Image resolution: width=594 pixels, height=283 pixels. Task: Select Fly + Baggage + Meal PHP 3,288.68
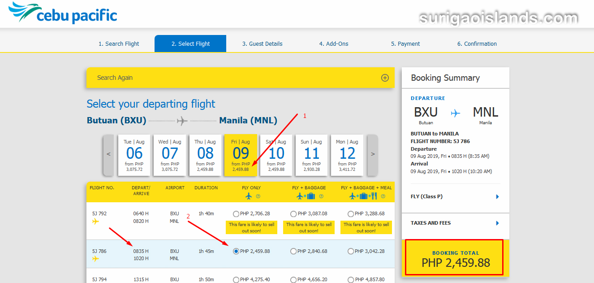tap(351, 214)
